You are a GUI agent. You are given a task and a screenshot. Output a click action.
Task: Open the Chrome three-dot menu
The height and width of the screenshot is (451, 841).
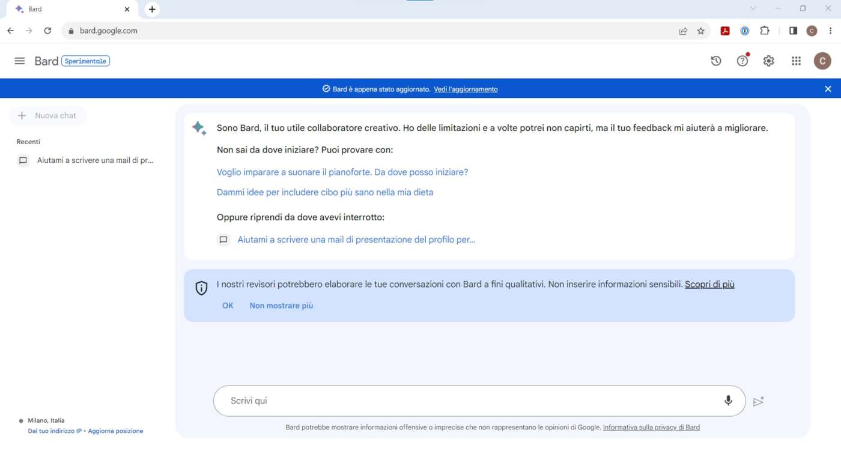(830, 31)
